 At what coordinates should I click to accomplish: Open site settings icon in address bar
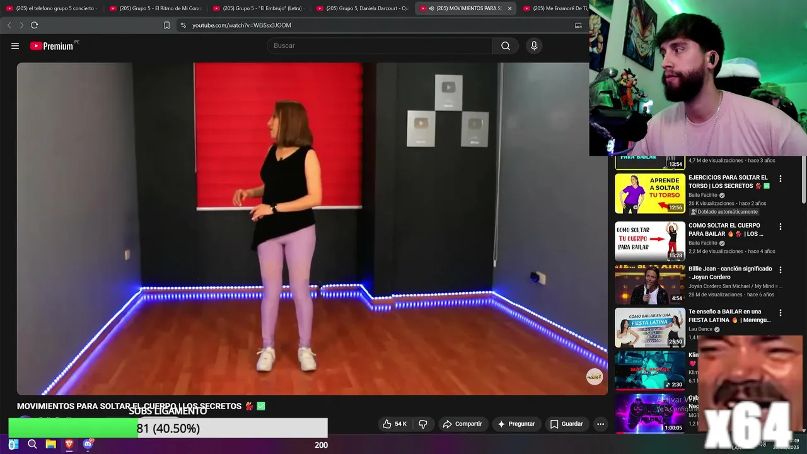coord(183,25)
